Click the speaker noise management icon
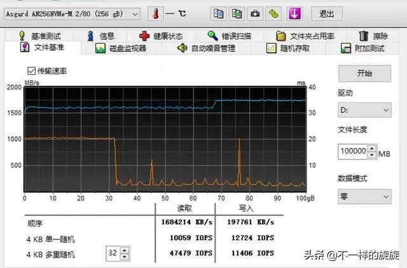Image resolution: width=407 pixels, height=268 pixels. pyautogui.click(x=183, y=48)
